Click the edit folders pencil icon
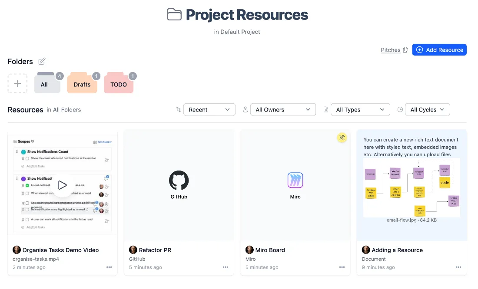The image size is (478, 289). click(42, 61)
